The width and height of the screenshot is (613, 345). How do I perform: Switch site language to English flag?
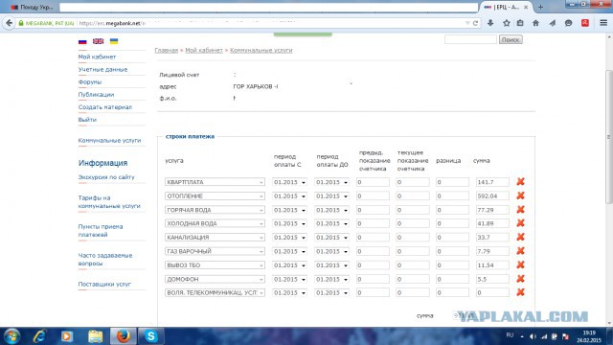pos(98,41)
